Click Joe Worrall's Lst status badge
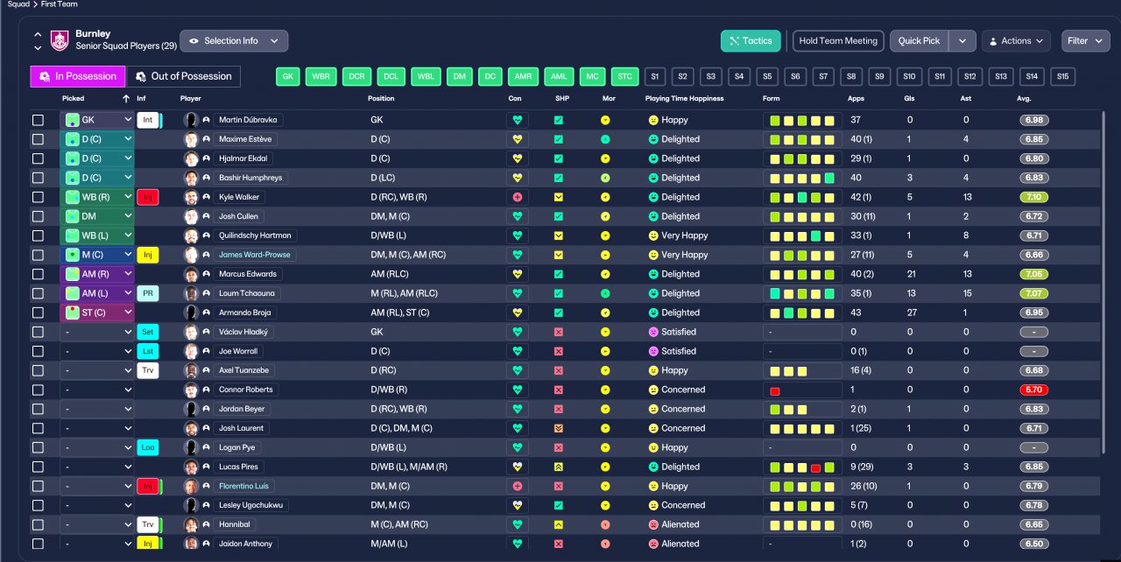Image resolution: width=1121 pixels, height=562 pixels. click(x=148, y=351)
